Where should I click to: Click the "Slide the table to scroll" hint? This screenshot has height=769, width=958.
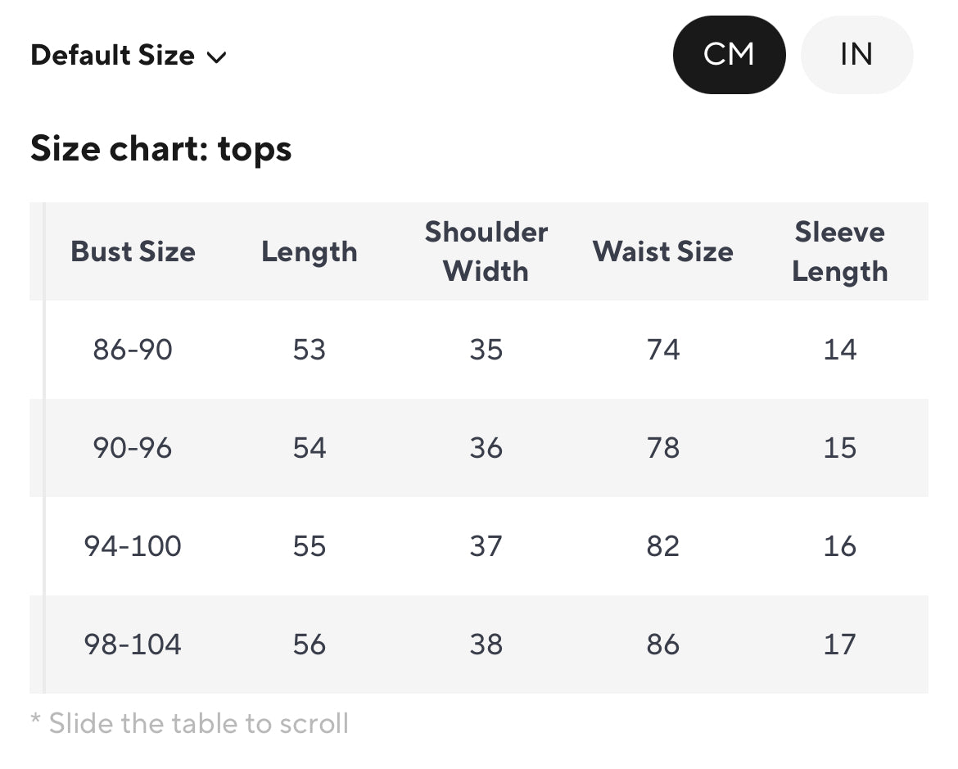(190, 724)
